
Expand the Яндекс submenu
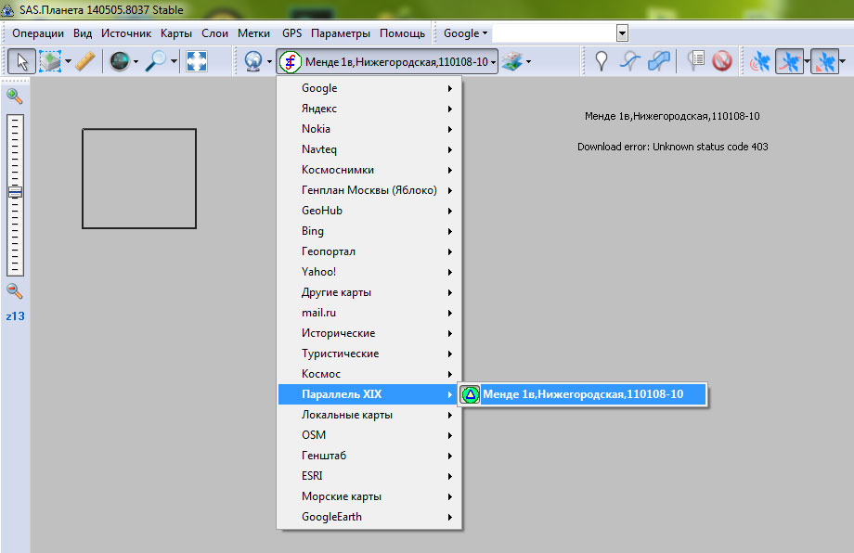369,109
